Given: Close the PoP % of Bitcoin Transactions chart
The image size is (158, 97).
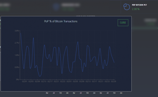Looking at the screenshot, I should tap(123, 23).
